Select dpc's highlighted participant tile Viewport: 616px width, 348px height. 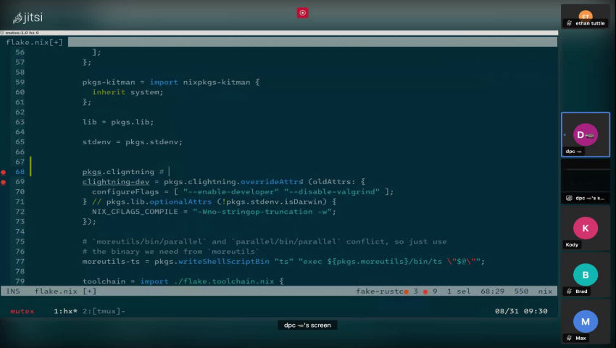[586, 135]
